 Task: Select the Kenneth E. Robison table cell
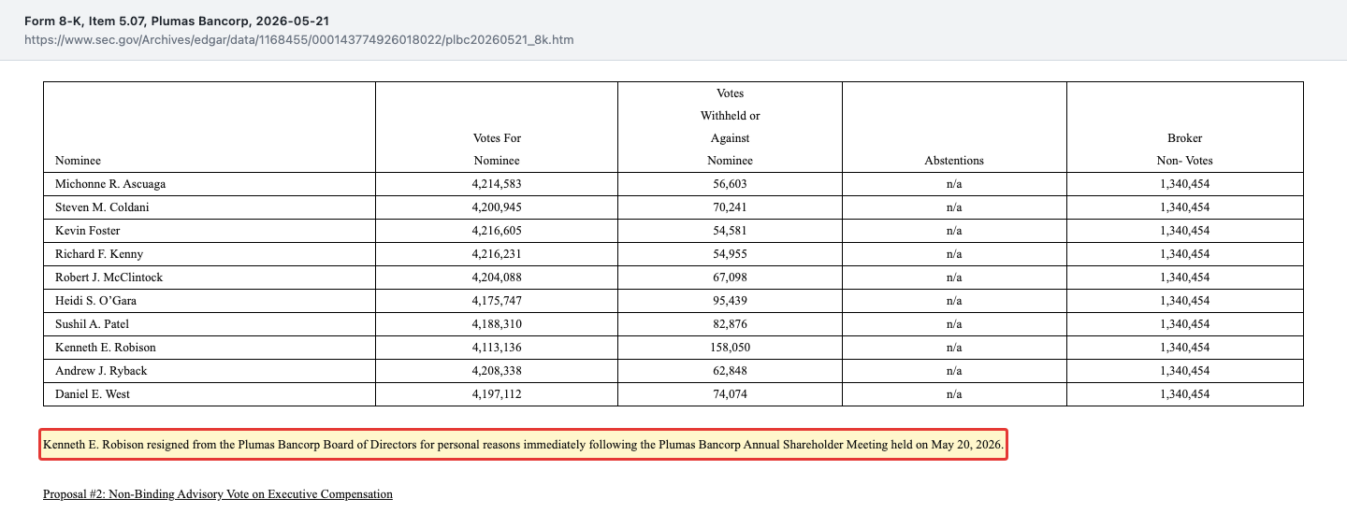pos(210,348)
